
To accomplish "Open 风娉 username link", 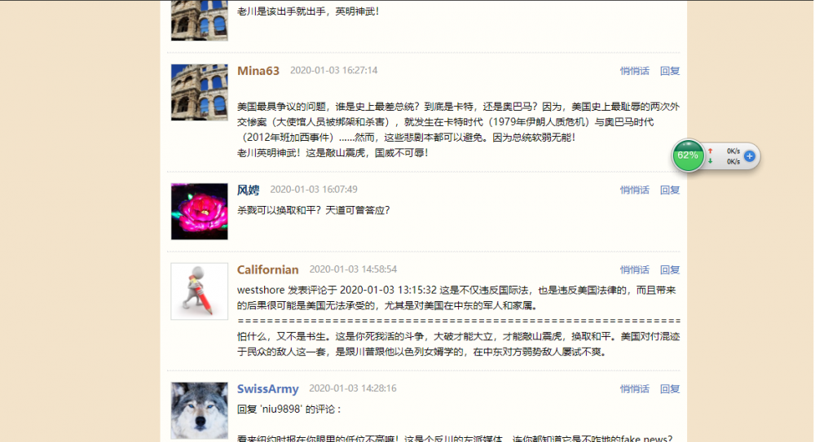I will click(x=248, y=190).
